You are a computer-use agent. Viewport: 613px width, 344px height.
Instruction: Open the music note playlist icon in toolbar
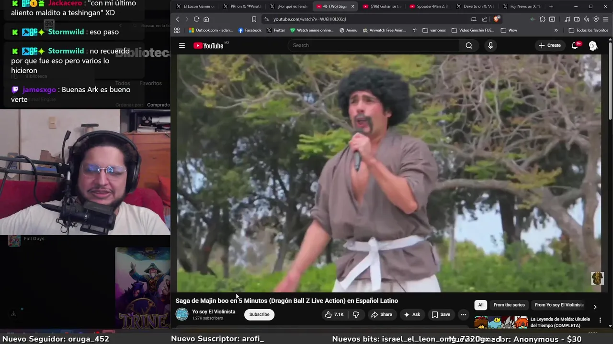568,19
